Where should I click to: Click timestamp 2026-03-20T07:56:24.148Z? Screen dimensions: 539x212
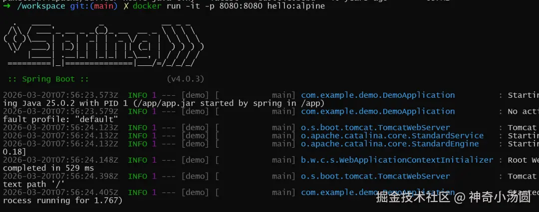[x=60, y=160]
